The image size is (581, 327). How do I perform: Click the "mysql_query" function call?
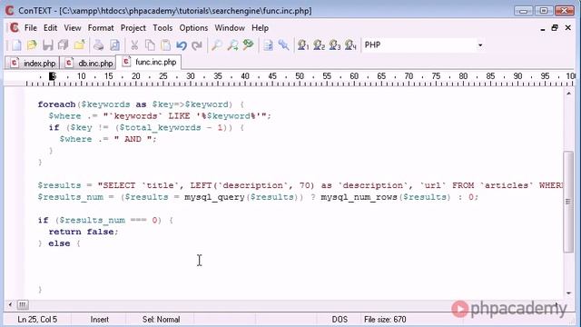pos(214,197)
